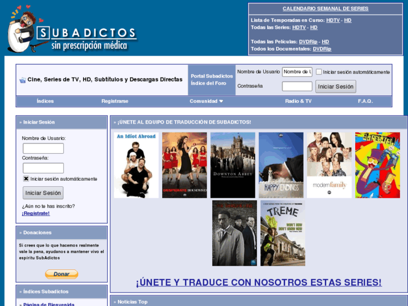Open the Shadow Line poster
408x306 pixels.
pyautogui.click(x=235, y=233)
